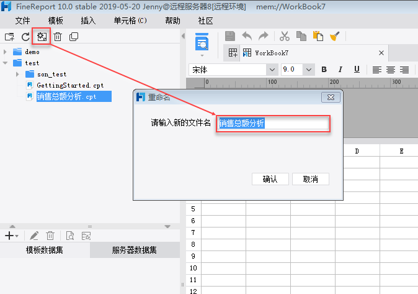Delete dataset with trash icon

pos(50,236)
